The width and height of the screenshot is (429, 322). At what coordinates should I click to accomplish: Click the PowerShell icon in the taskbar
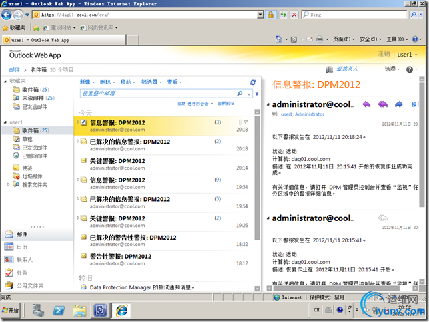pyautogui.click(x=59, y=311)
